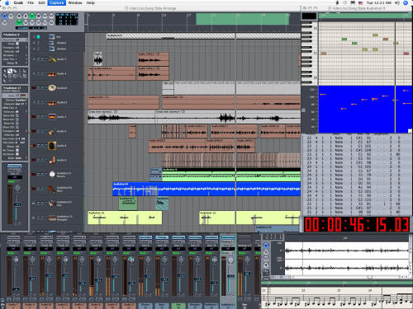Click the yellow guitar track icon

click(x=52, y=59)
